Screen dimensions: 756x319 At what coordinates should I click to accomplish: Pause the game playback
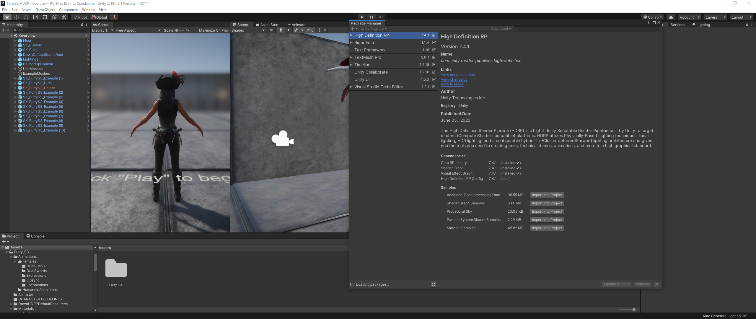point(371,17)
